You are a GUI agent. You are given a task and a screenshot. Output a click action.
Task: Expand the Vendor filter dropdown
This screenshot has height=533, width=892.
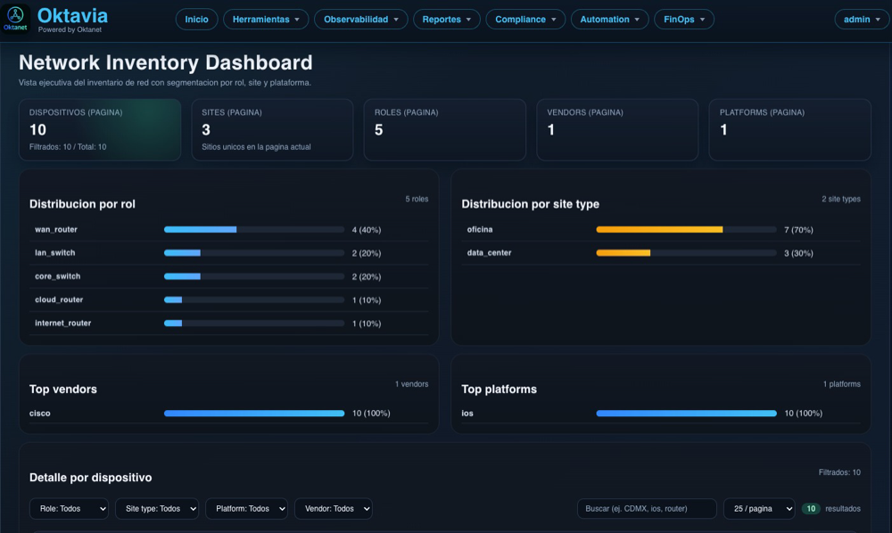(x=333, y=509)
